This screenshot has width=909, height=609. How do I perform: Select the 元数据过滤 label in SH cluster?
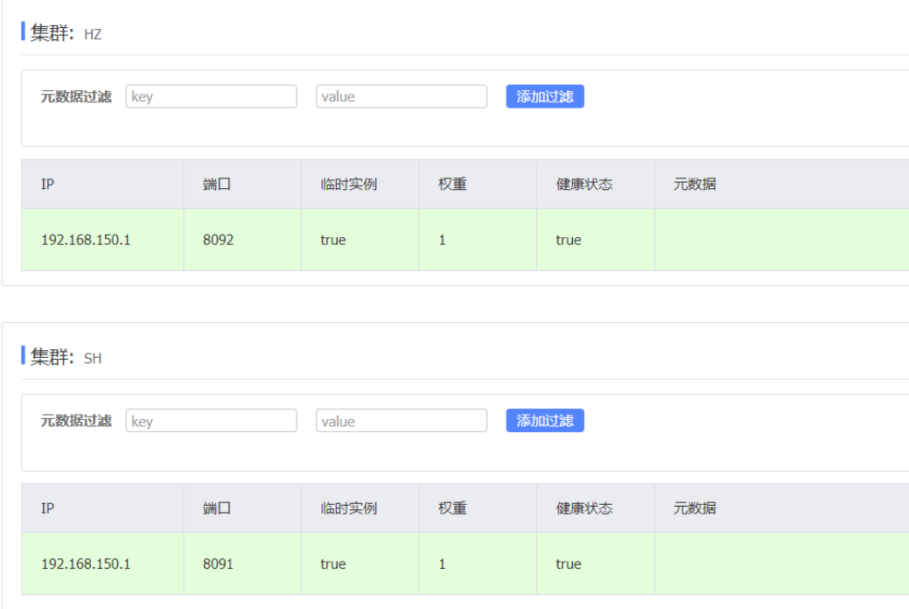[76, 421]
